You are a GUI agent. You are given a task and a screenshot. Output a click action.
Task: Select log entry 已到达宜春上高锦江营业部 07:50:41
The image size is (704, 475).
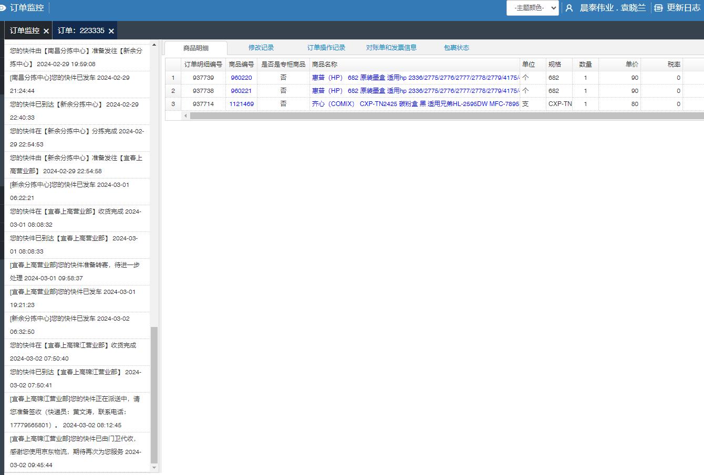coord(77,378)
